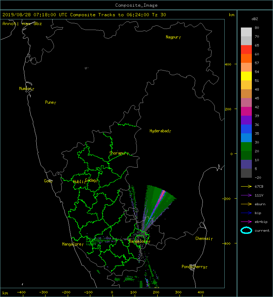The image size is (273, 297).
Task: Click the eb+bip legend text
Action: click(261, 222)
